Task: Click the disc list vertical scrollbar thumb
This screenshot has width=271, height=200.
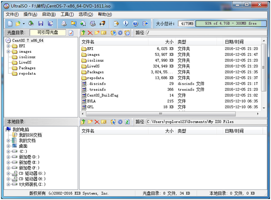Action: pyautogui.click(x=264, y=67)
